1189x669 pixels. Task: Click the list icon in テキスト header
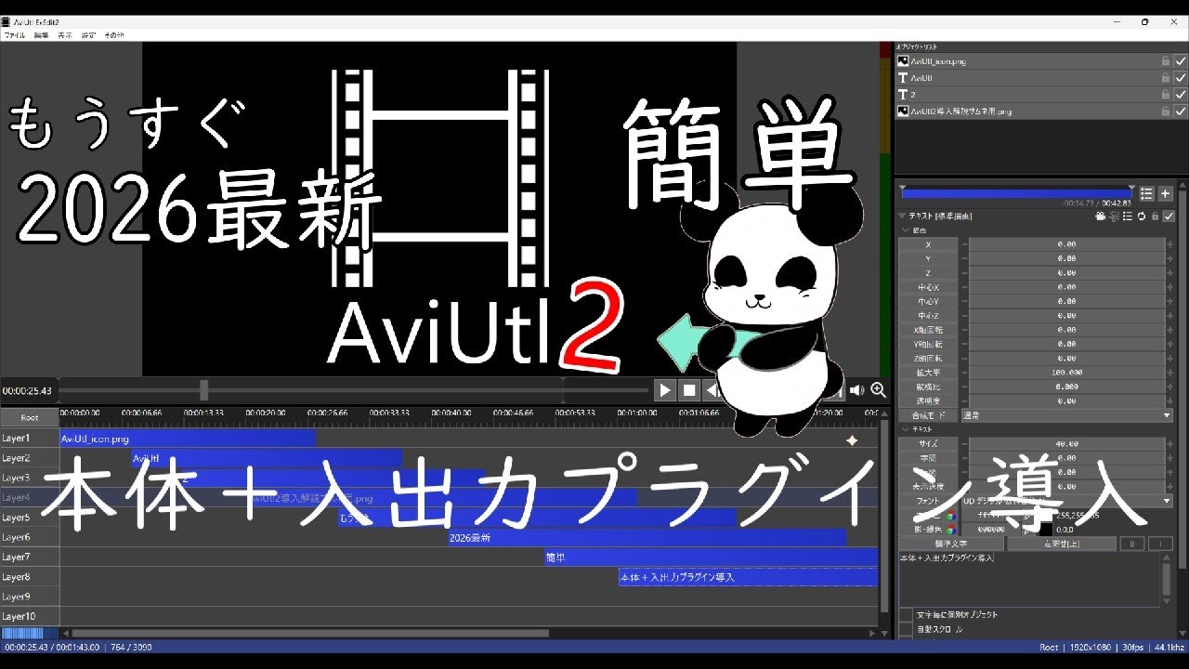[x=1128, y=216]
